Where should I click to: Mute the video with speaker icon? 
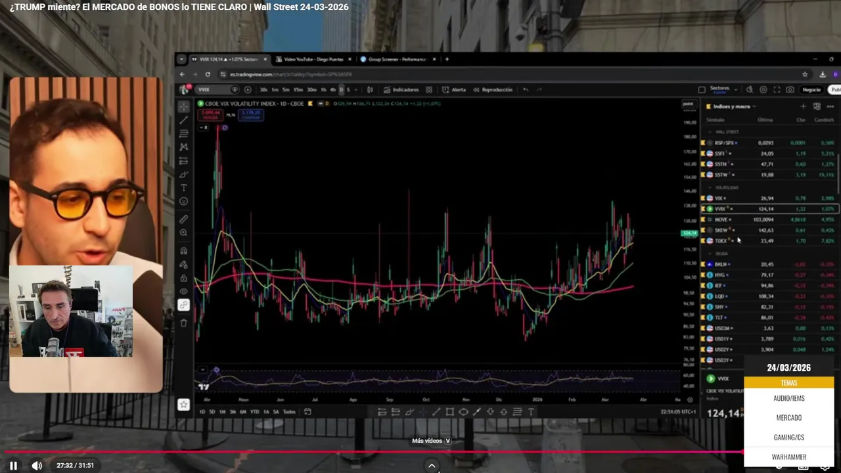pyautogui.click(x=37, y=465)
